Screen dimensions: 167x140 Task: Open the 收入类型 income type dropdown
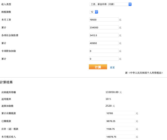(x=111, y=4)
